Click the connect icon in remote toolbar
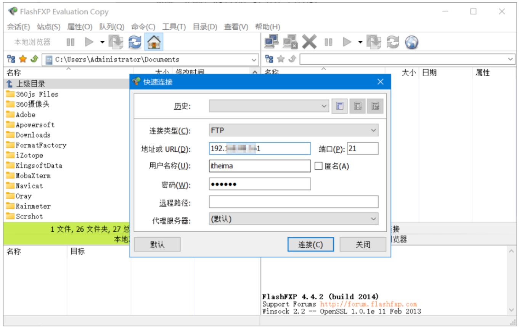Screen dimensions: 519x327 click(x=272, y=42)
